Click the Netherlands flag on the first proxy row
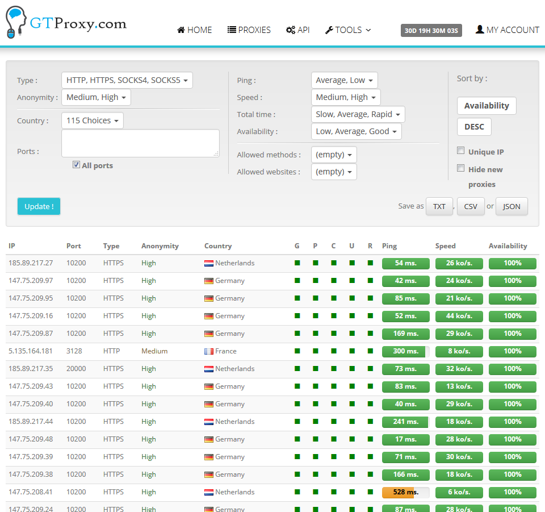 [x=209, y=263]
